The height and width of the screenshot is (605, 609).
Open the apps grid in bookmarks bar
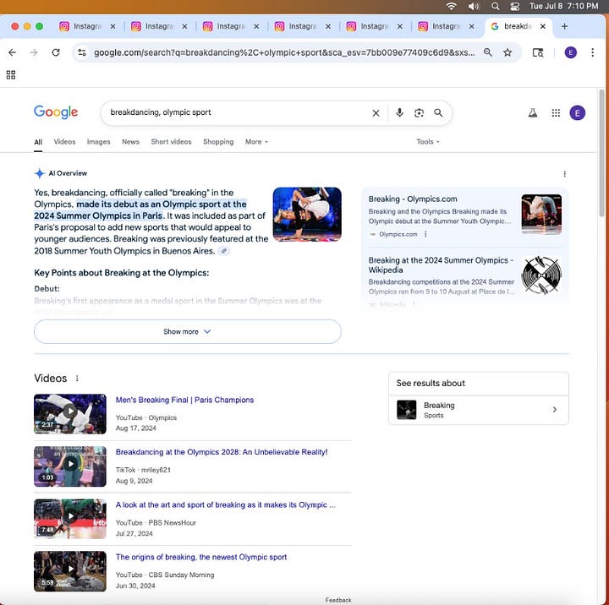(x=11, y=75)
